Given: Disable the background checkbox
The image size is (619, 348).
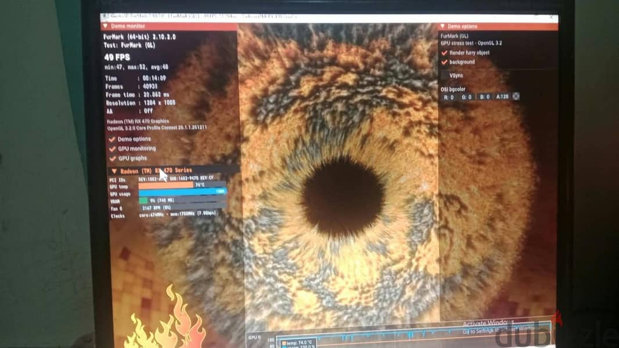Looking at the screenshot, I should tap(445, 62).
